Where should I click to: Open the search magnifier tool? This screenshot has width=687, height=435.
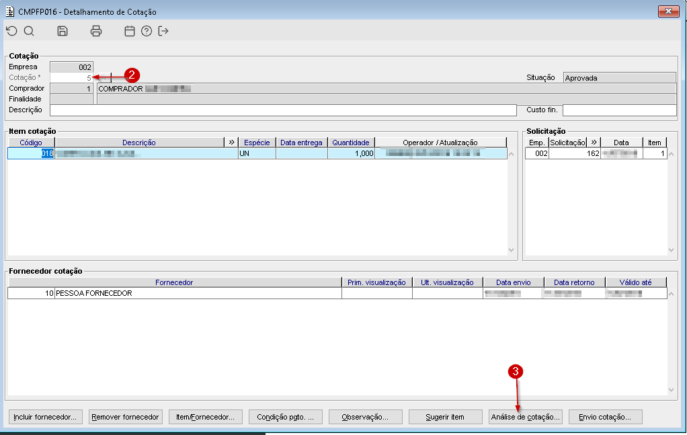tap(29, 31)
